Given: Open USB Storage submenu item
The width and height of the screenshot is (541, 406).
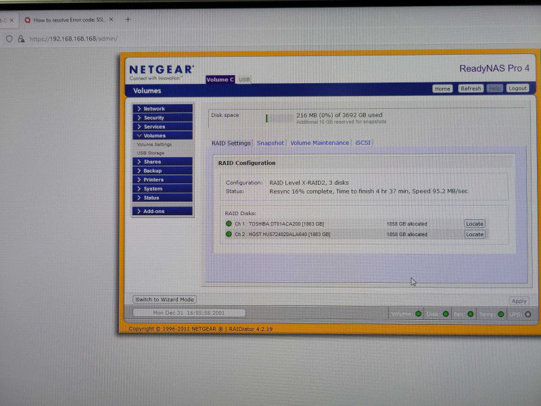Looking at the screenshot, I should tap(150, 153).
